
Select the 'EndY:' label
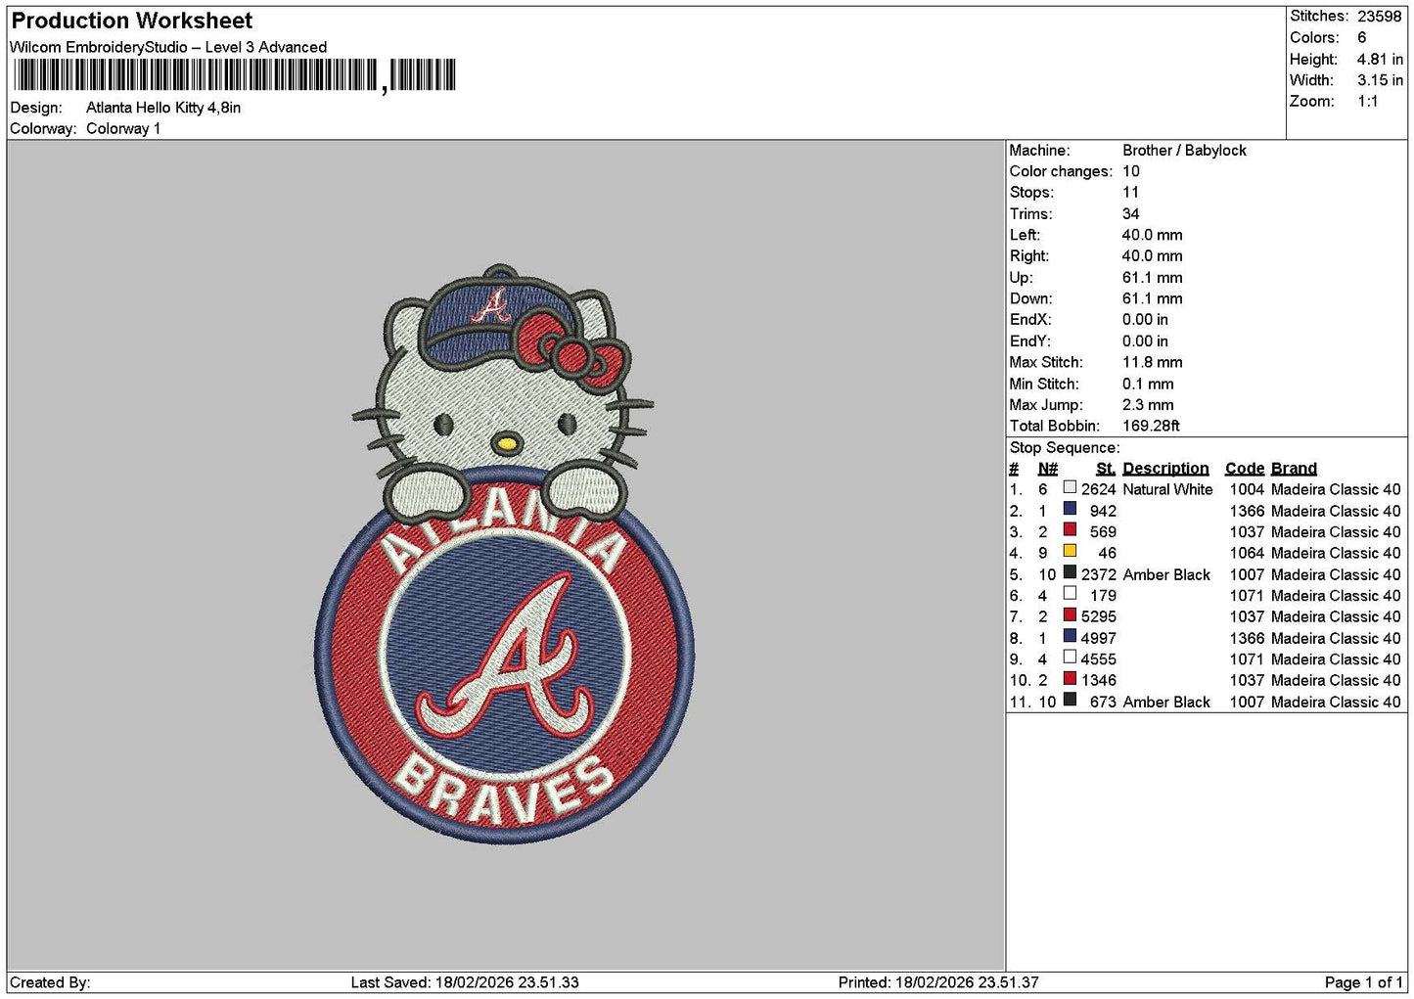(1030, 341)
